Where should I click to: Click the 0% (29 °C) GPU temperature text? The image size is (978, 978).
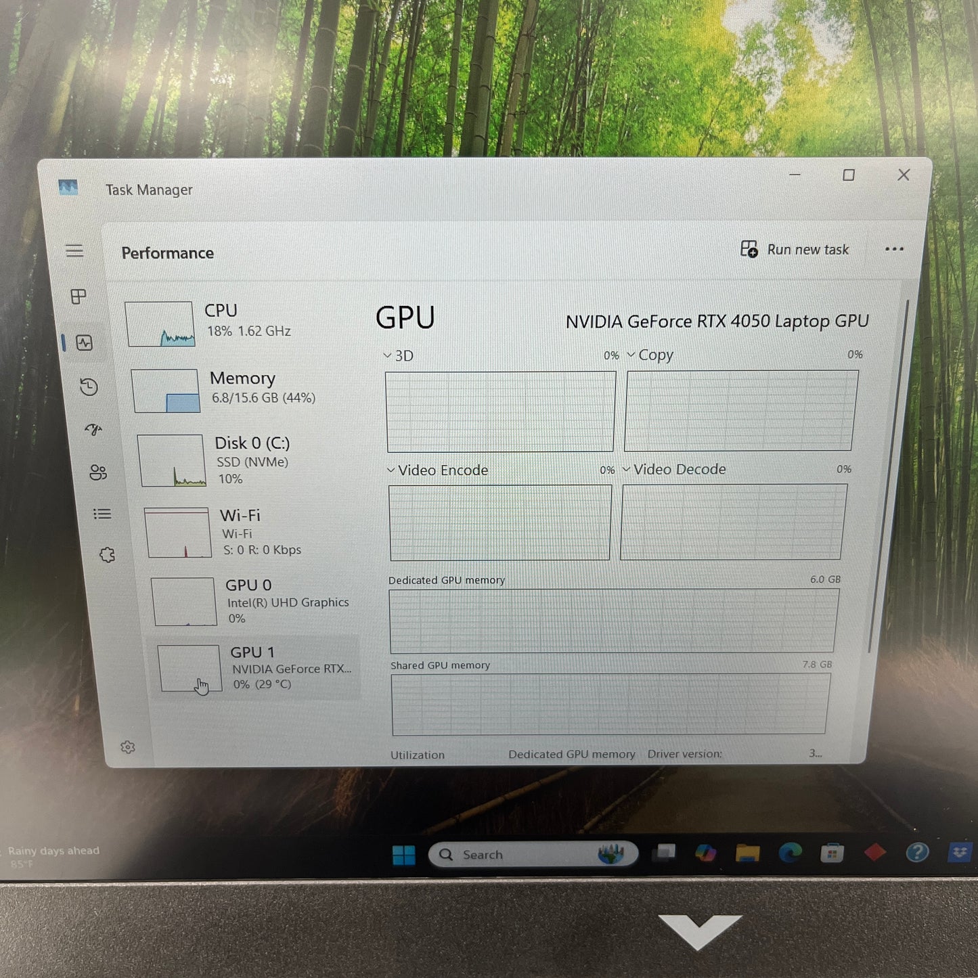coord(262,684)
